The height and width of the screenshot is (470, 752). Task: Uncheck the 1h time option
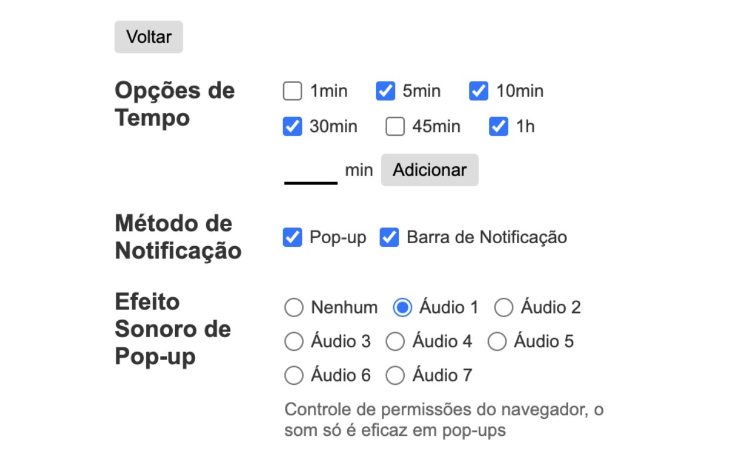499,127
